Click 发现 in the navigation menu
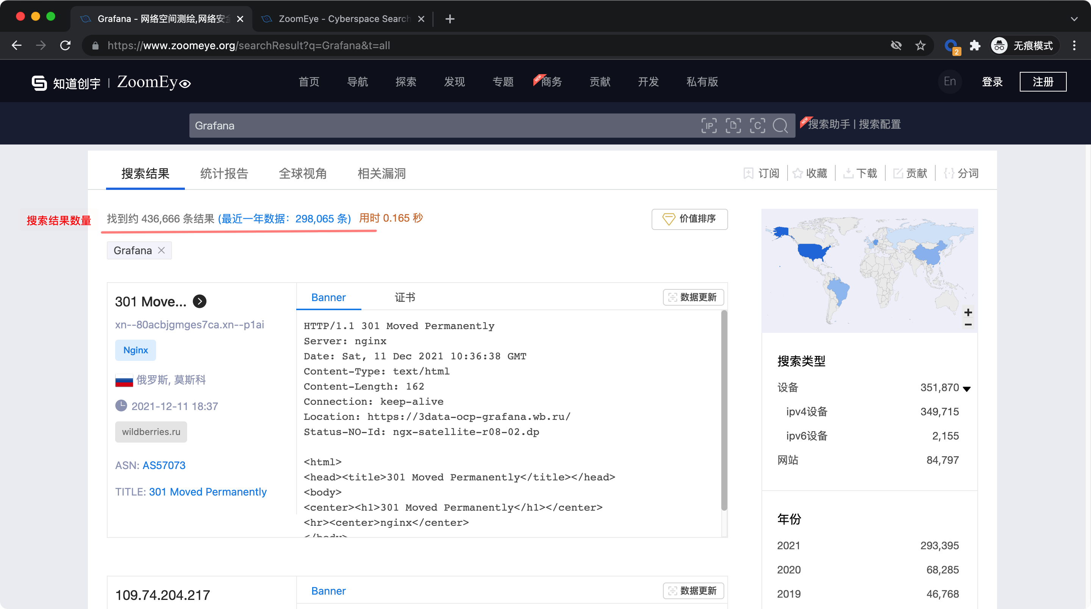The image size is (1091, 609). point(455,82)
